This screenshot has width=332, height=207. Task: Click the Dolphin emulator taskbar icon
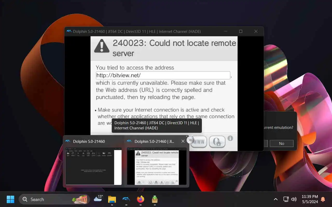point(126,199)
